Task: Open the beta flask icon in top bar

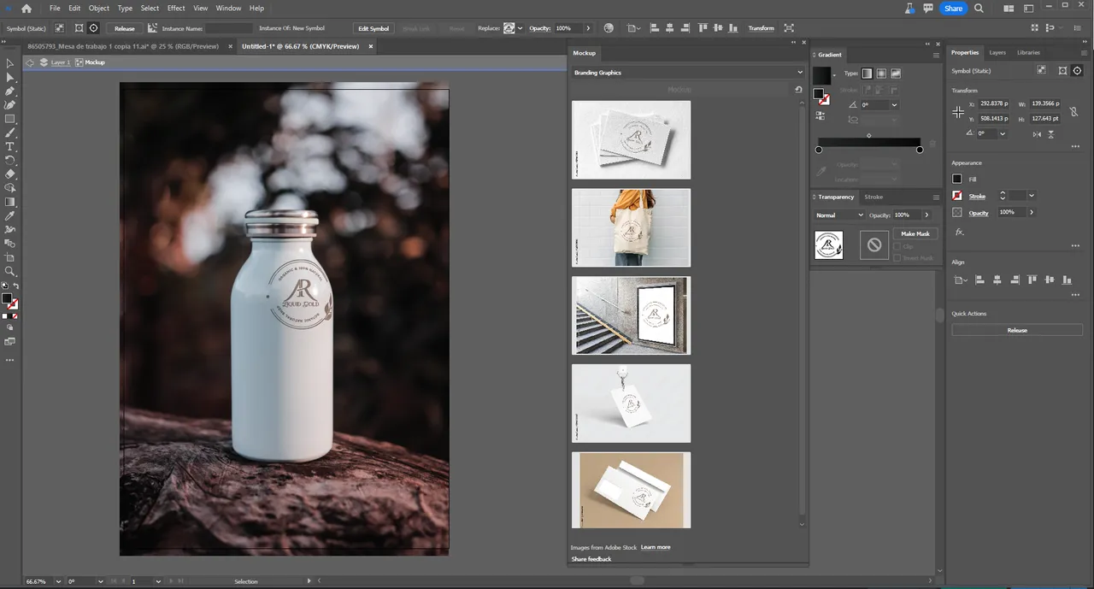Action: coord(909,8)
